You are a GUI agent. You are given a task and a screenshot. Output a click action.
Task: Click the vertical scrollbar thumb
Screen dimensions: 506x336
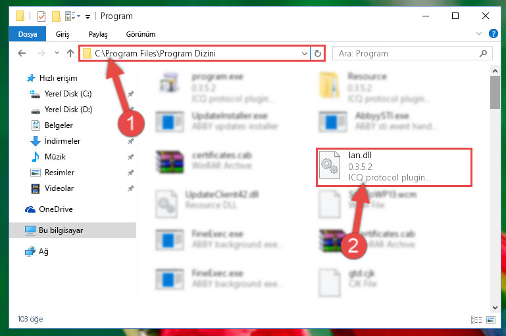point(495,93)
